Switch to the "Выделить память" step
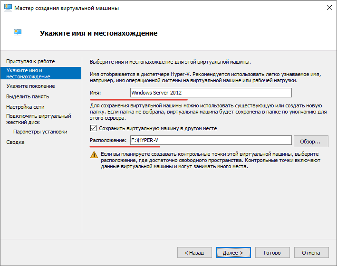The width and height of the screenshot is (337, 266). [28, 96]
